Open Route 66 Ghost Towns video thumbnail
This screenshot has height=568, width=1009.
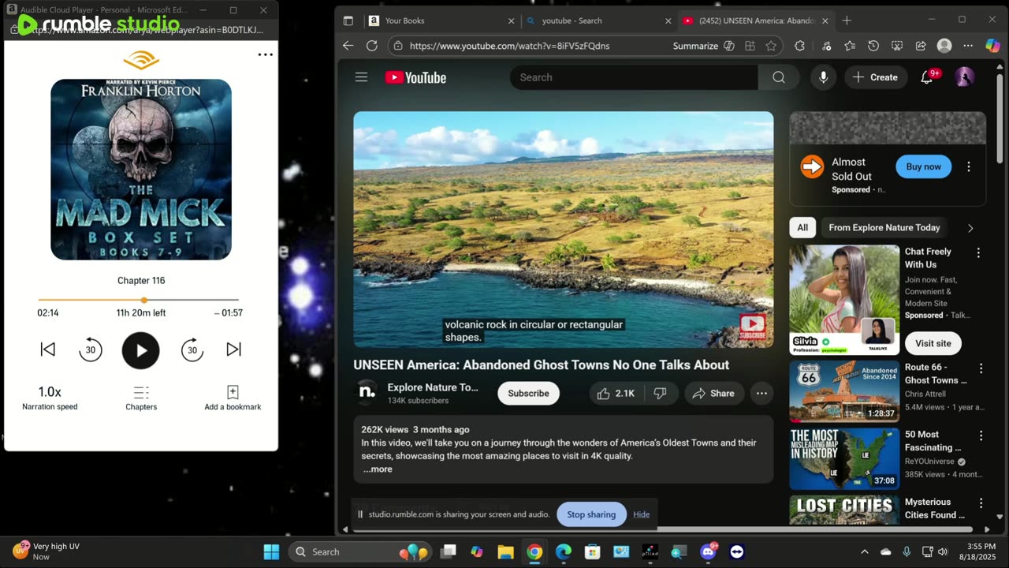click(x=844, y=391)
